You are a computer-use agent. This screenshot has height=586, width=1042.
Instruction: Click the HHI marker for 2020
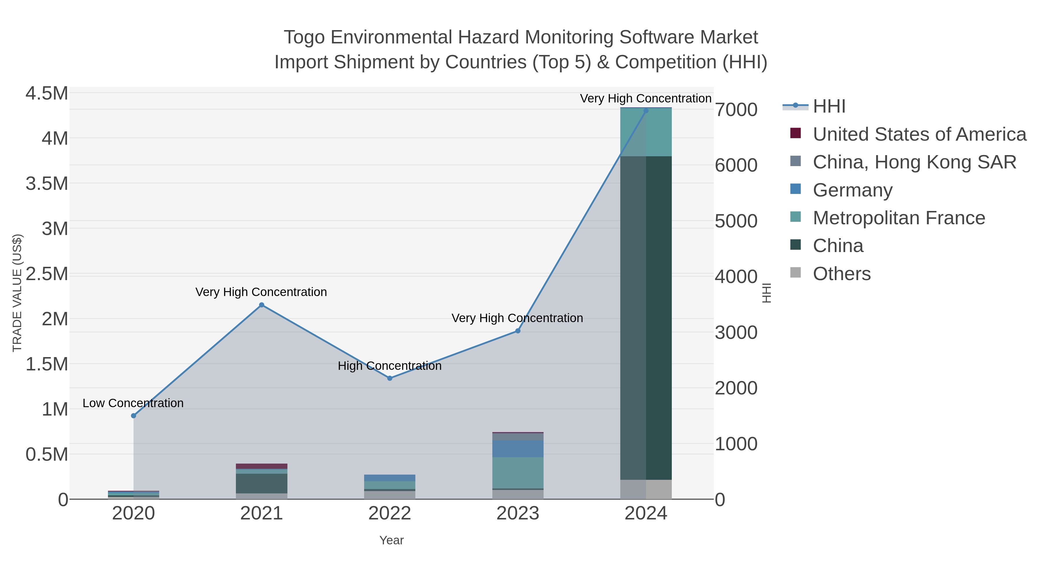click(x=133, y=416)
